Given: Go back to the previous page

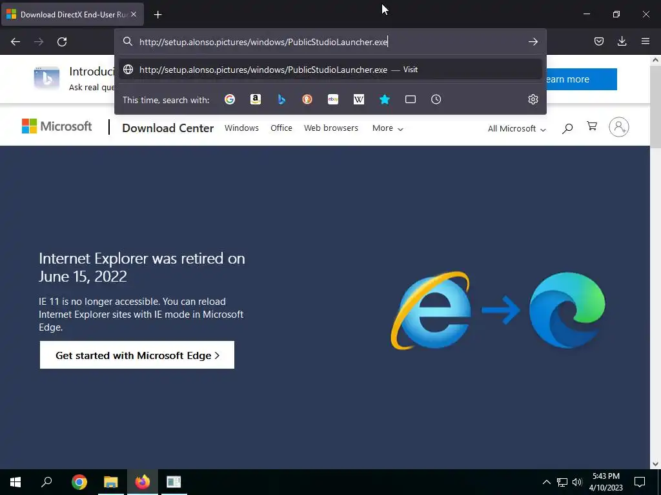Looking at the screenshot, I should (15, 42).
